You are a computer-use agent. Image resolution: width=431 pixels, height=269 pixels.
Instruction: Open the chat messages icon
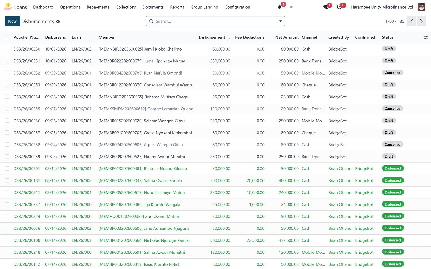(x=326, y=7)
